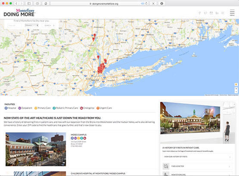Click the Moses Campus phone number
This screenshot has width=239, height=176.
click(77, 146)
